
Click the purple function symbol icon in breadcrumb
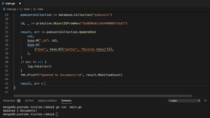point(34,9)
